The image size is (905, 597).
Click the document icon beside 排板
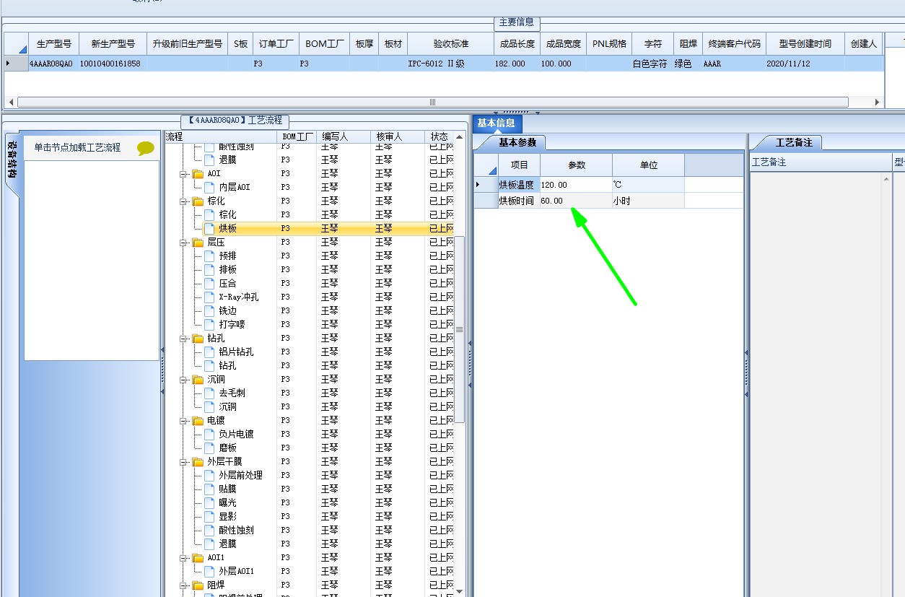tap(209, 269)
